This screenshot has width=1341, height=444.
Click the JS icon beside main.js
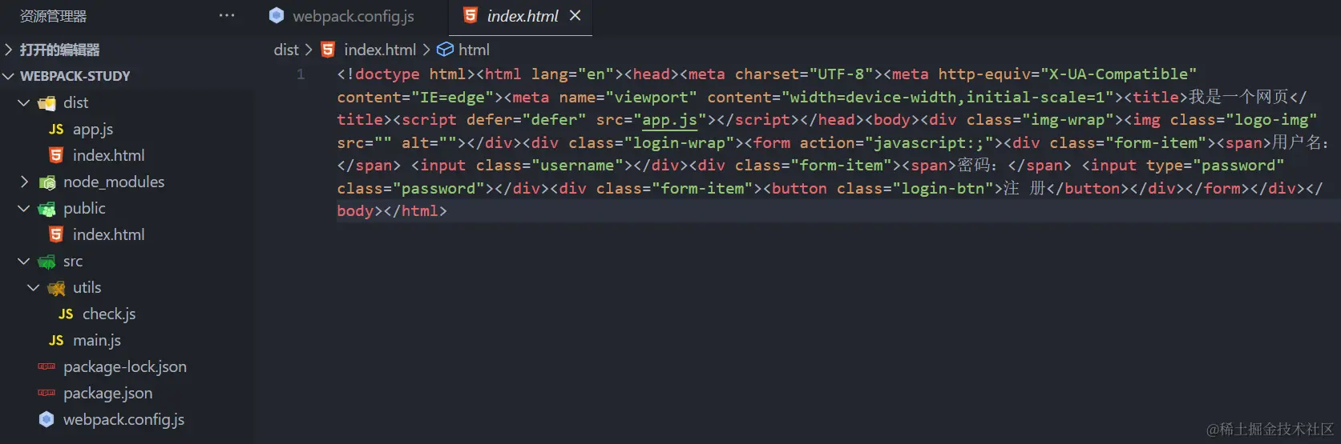tap(56, 340)
